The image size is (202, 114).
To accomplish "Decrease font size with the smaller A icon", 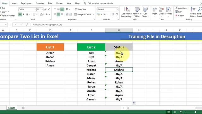I will (49, 9).
